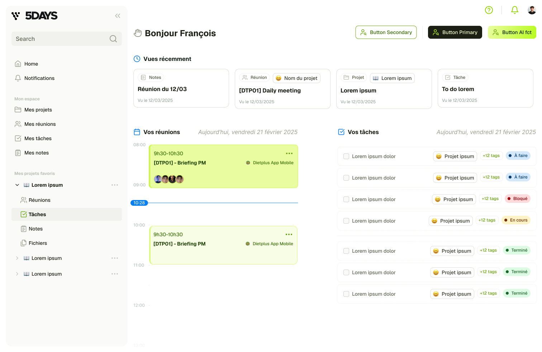Click the Bloqué status badge
Image resolution: width=542 pixels, height=352 pixels.
coord(517,199)
